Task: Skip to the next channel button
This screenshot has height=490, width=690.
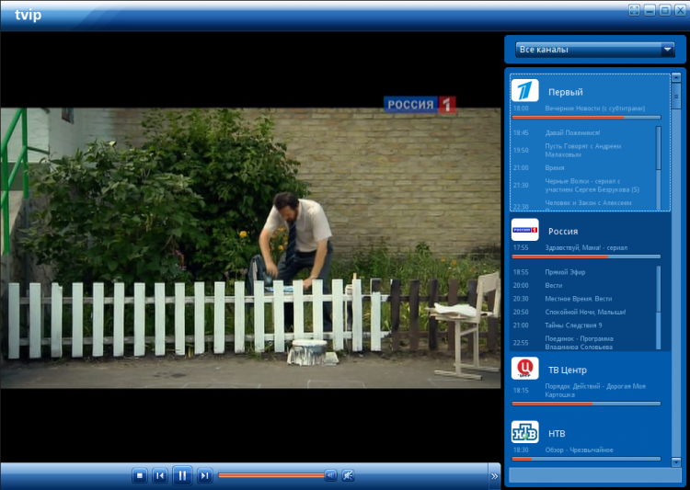Action: 204,475
